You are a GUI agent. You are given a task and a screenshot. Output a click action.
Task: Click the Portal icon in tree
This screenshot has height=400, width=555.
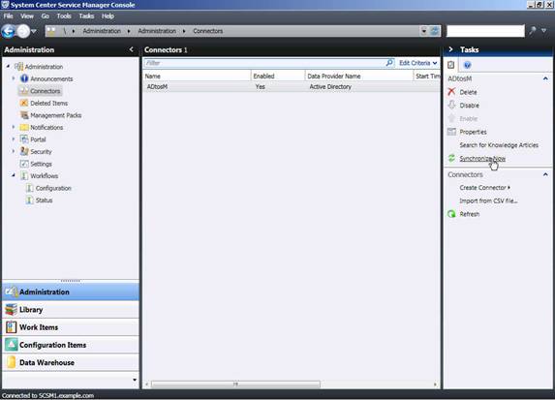(24, 139)
